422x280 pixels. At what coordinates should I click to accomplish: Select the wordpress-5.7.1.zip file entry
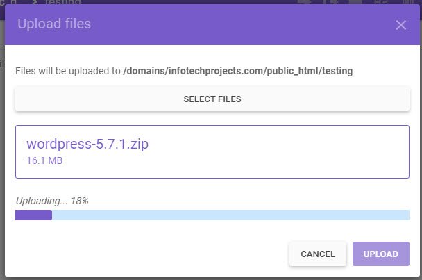(212, 151)
